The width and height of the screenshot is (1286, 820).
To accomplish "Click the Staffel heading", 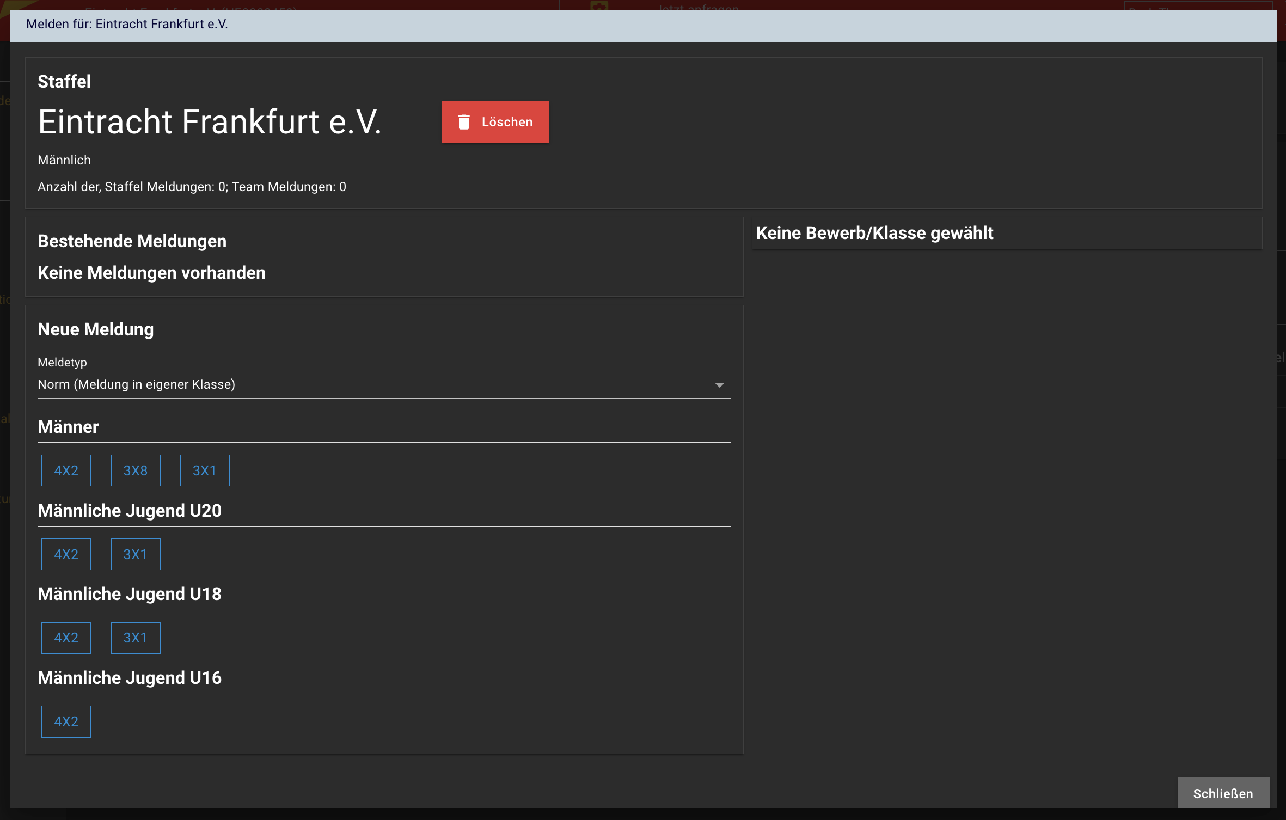I will (64, 82).
